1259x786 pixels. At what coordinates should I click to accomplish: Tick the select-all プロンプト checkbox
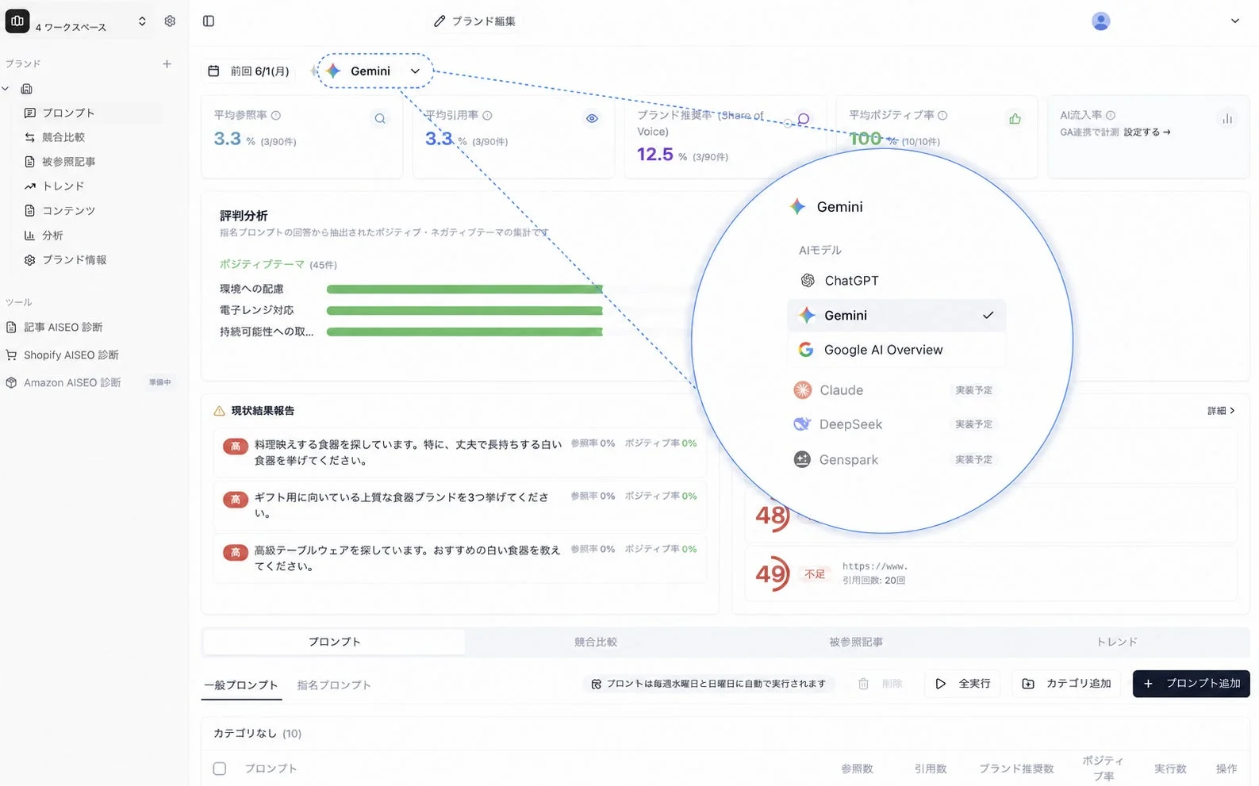tap(220, 769)
